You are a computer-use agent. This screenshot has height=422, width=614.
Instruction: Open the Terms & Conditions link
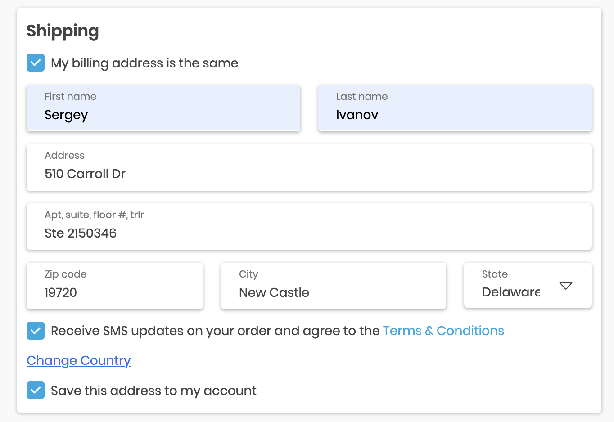tap(443, 331)
